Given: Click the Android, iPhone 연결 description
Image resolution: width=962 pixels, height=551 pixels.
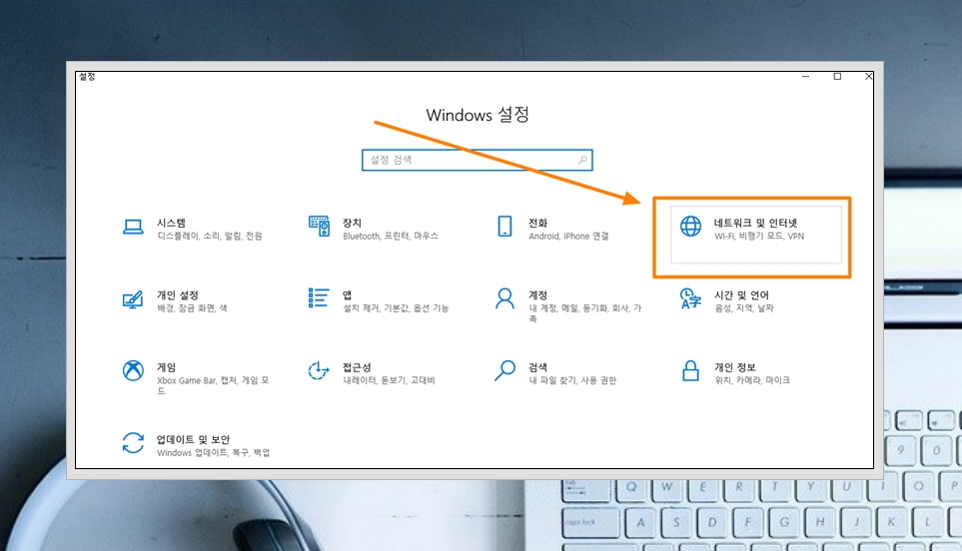Looking at the screenshot, I should 568,236.
